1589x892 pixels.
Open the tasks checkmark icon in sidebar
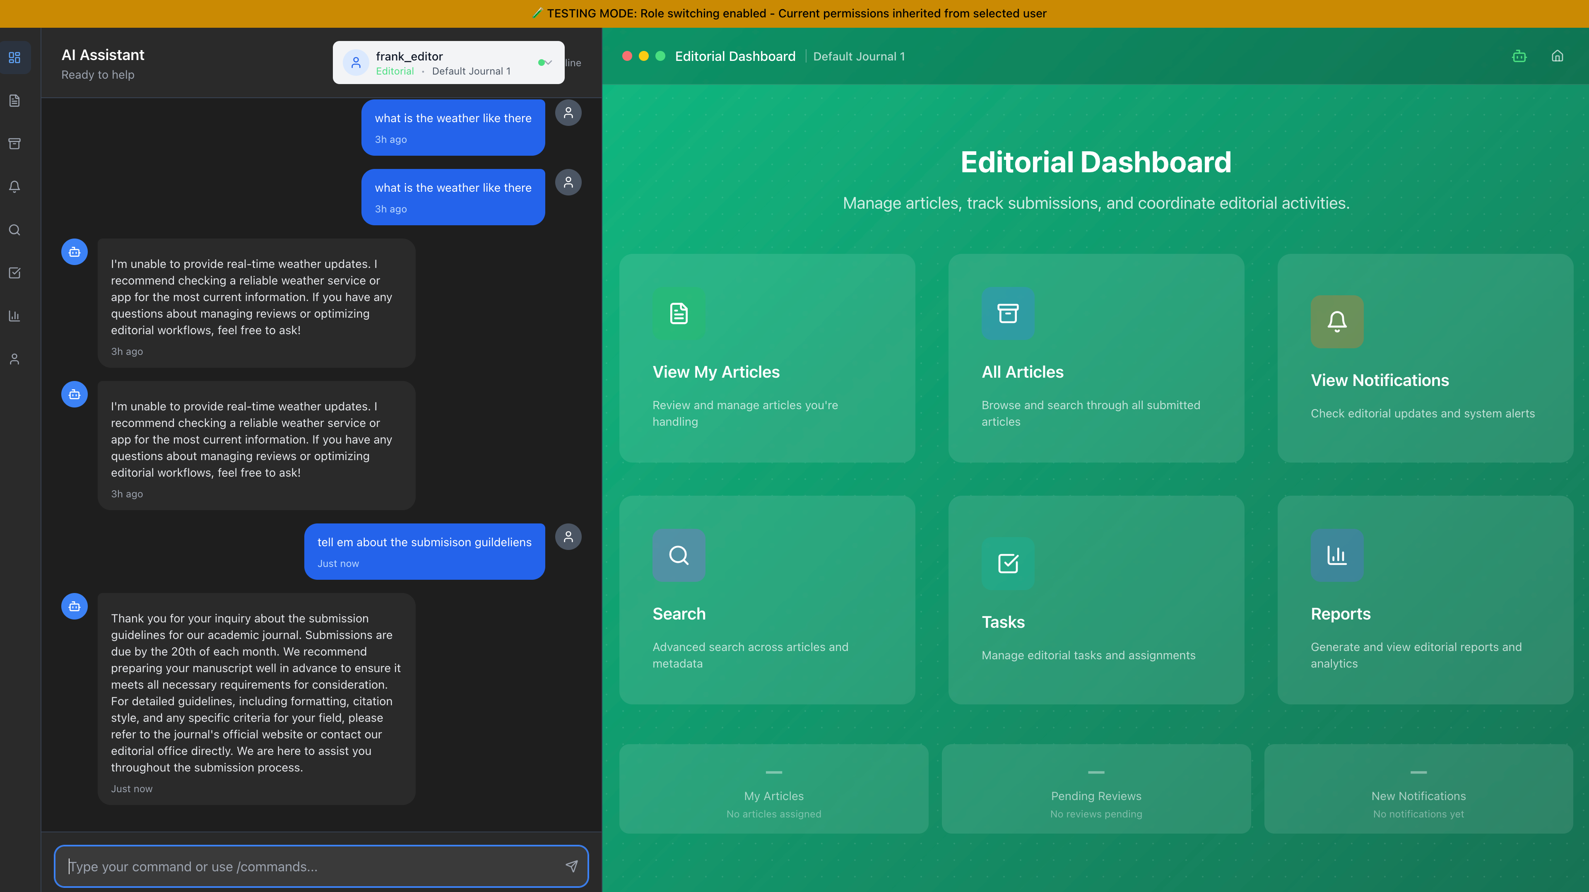point(15,272)
